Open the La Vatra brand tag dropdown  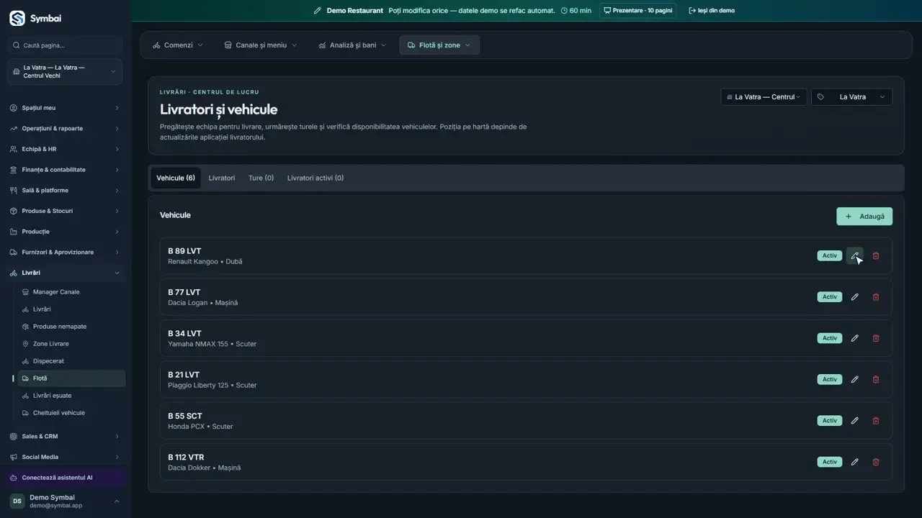(851, 97)
